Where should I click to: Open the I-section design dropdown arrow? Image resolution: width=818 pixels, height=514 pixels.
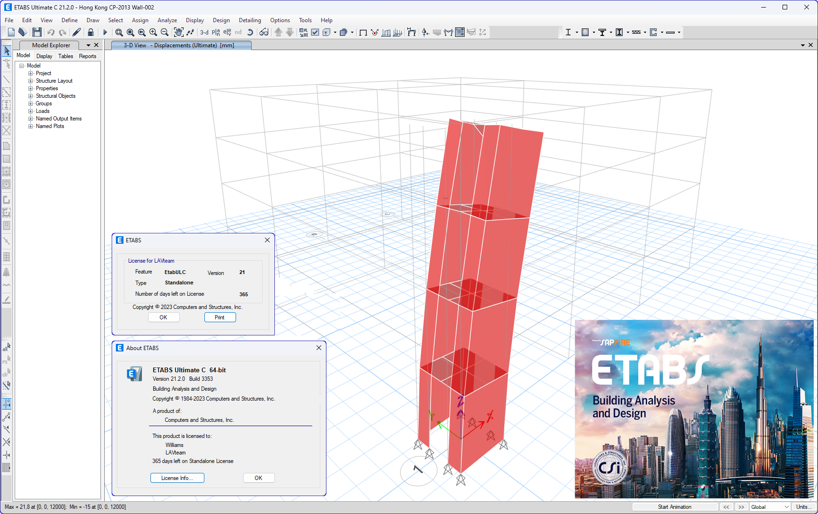pos(577,32)
